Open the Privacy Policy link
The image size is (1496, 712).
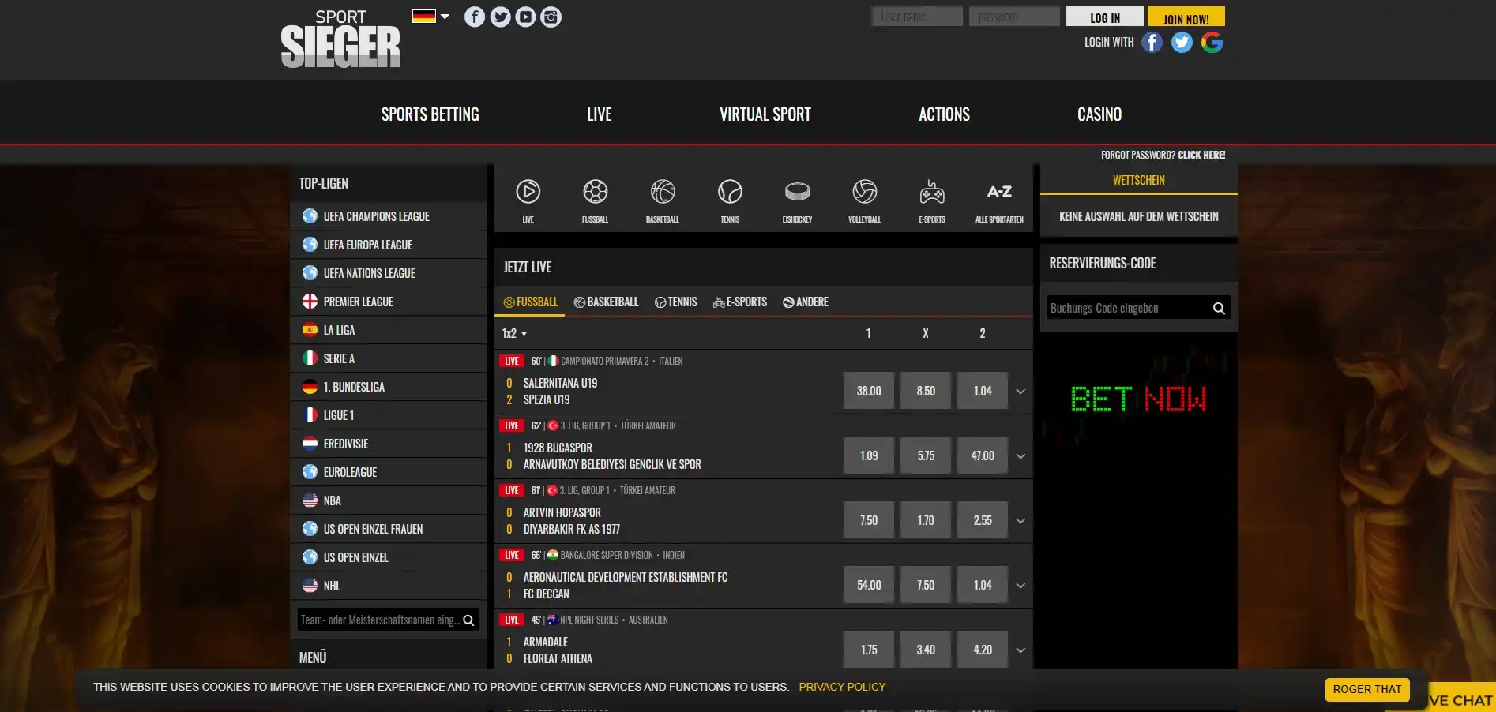842,687
